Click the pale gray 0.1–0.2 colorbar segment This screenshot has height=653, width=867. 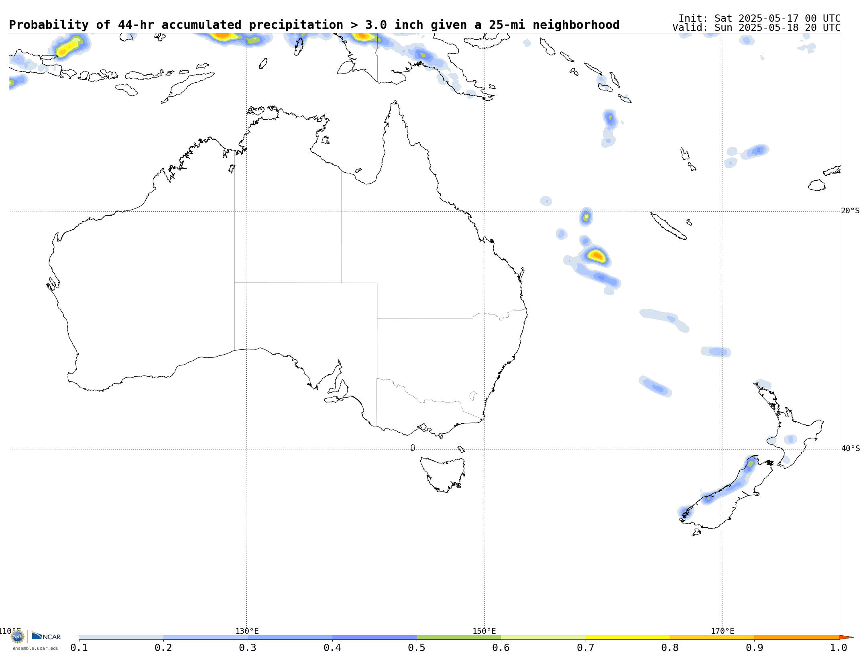click(121, 637)
